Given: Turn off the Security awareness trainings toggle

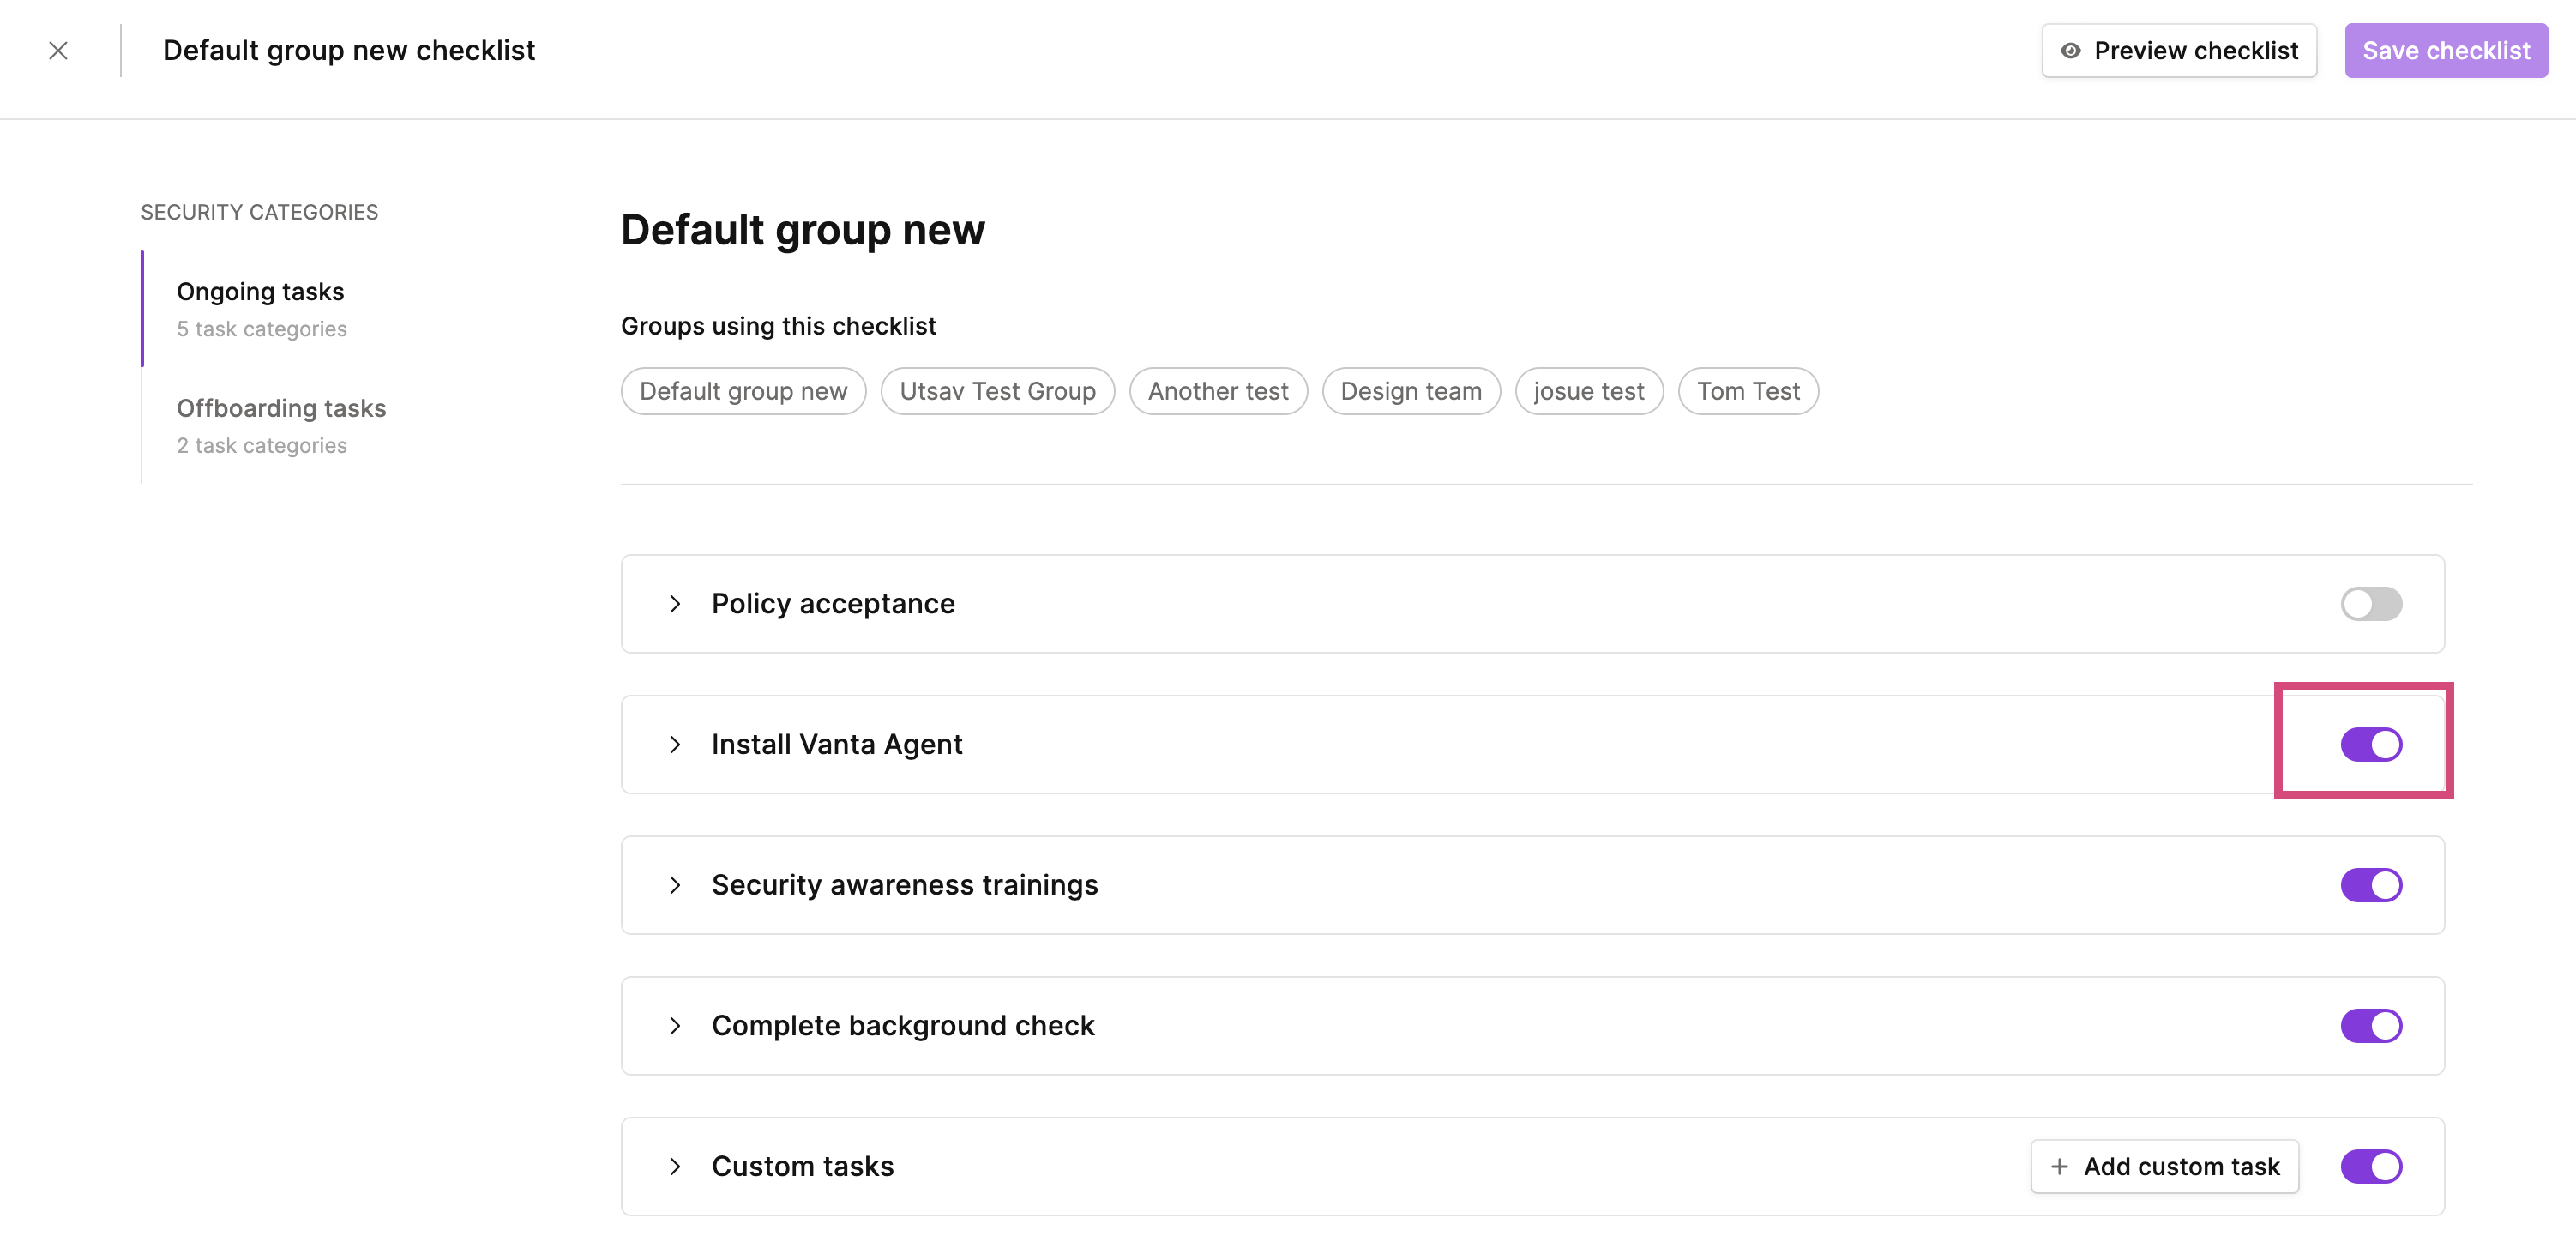Looking at the screenshot, I should pyautogui.click(x=2371, y=886).
